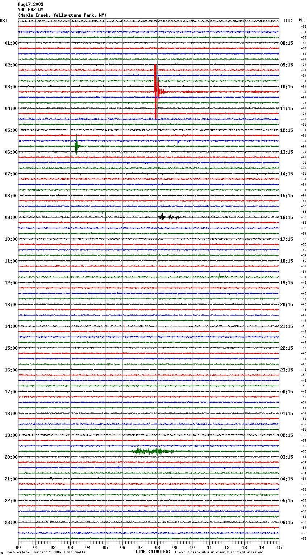Click the 21:15 UTC time label
Image resolution: width=308 pixels, height=557 pixels.
click(287, 326)
